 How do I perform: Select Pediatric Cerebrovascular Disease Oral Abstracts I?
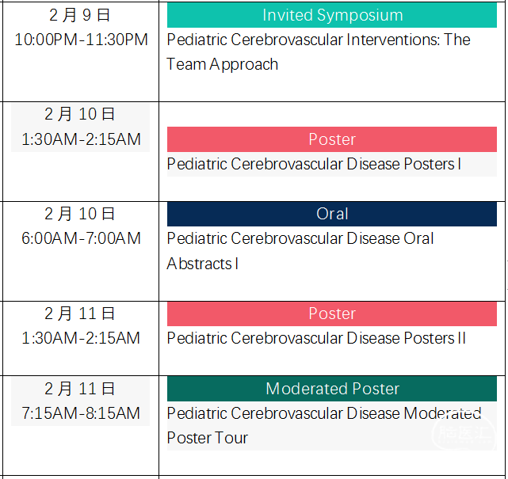pos(300,251)
